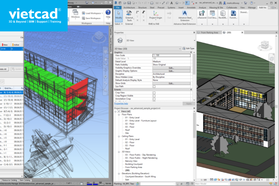Switch to From Parking Area view tab
Viewport: 279px width, 186px height.
tap(209, 33)
